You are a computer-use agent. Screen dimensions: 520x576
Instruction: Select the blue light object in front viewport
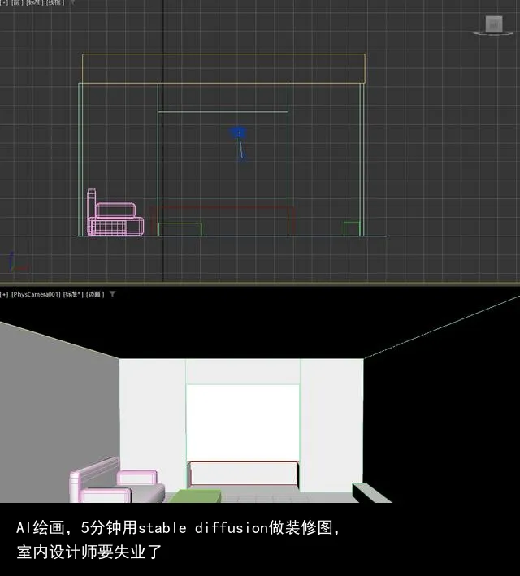click(238, 132)
